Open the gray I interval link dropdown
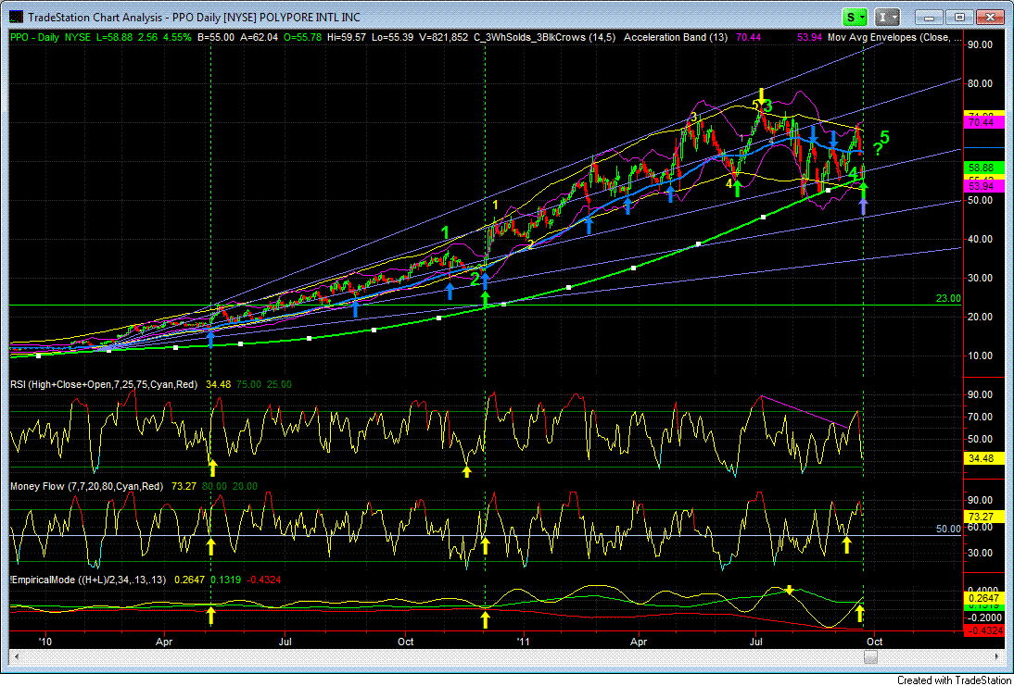Viewport: 1014px width, 686px height. tap(887, 18)
